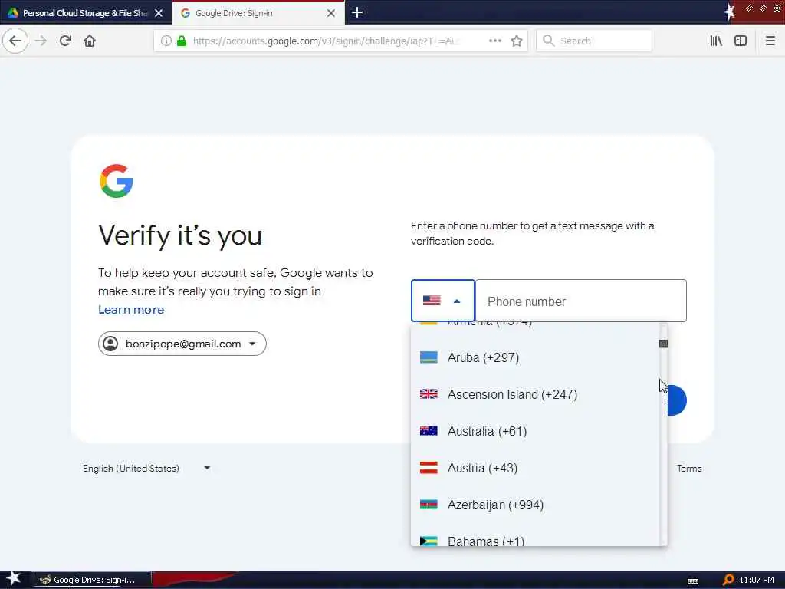Activate Google Drive: Sign-in taskbar button

click(x=91, y=580)
